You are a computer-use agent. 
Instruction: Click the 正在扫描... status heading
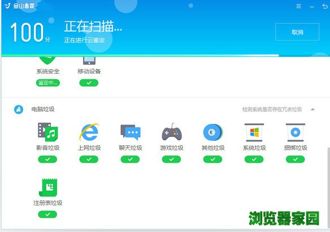[x=93, y=26]
